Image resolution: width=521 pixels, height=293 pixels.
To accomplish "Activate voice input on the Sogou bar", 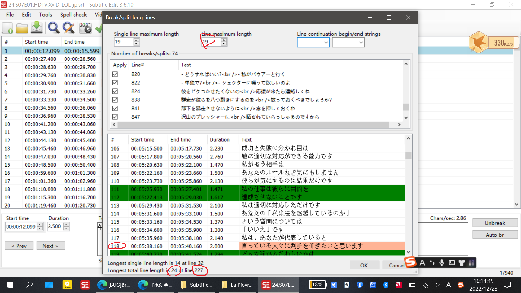I will point(442,262).
